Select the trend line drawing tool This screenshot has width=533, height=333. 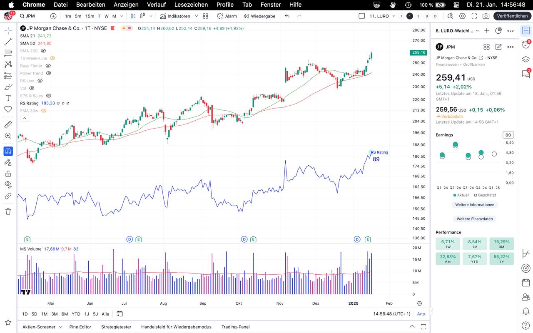(8, 42)
